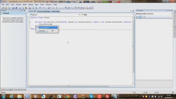Select the All IntelliSense tab
The image size is (176, 99).
tap(53, 31)
